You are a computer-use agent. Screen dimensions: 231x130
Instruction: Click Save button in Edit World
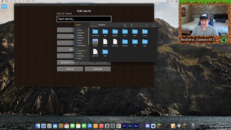click(70, 69)
